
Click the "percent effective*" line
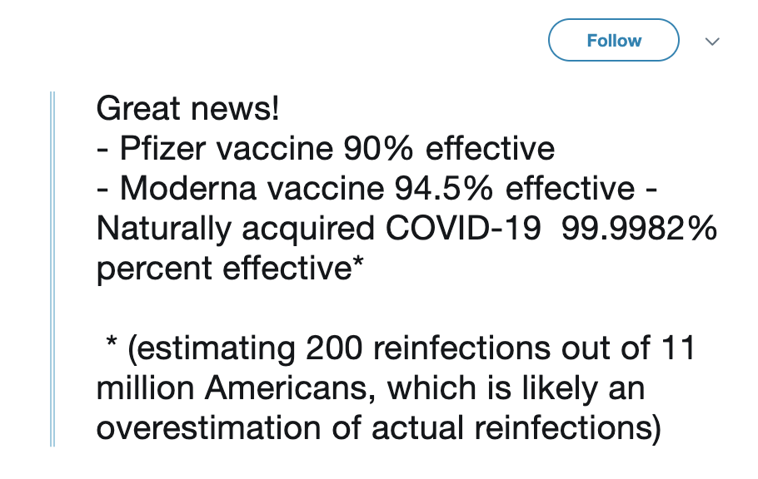pyautogui.click(x=230, y=268)
